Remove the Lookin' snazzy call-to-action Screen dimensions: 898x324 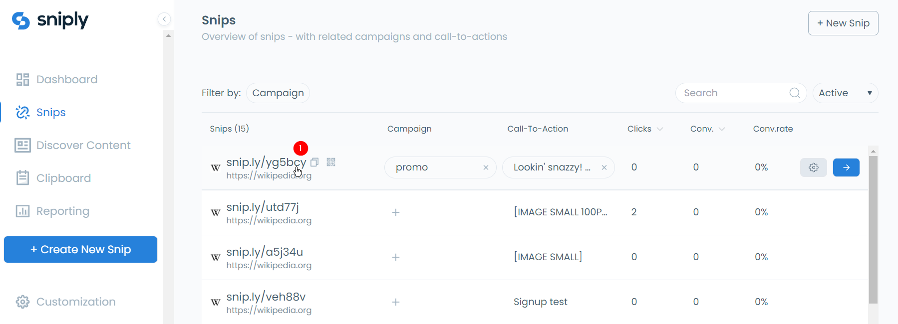(x=604, y=167)
